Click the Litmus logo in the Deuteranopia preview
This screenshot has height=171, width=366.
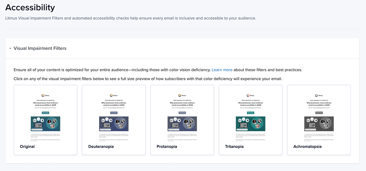(111, 95)
